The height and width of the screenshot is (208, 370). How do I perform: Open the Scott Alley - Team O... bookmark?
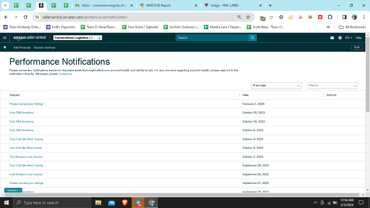click(265, 27)
